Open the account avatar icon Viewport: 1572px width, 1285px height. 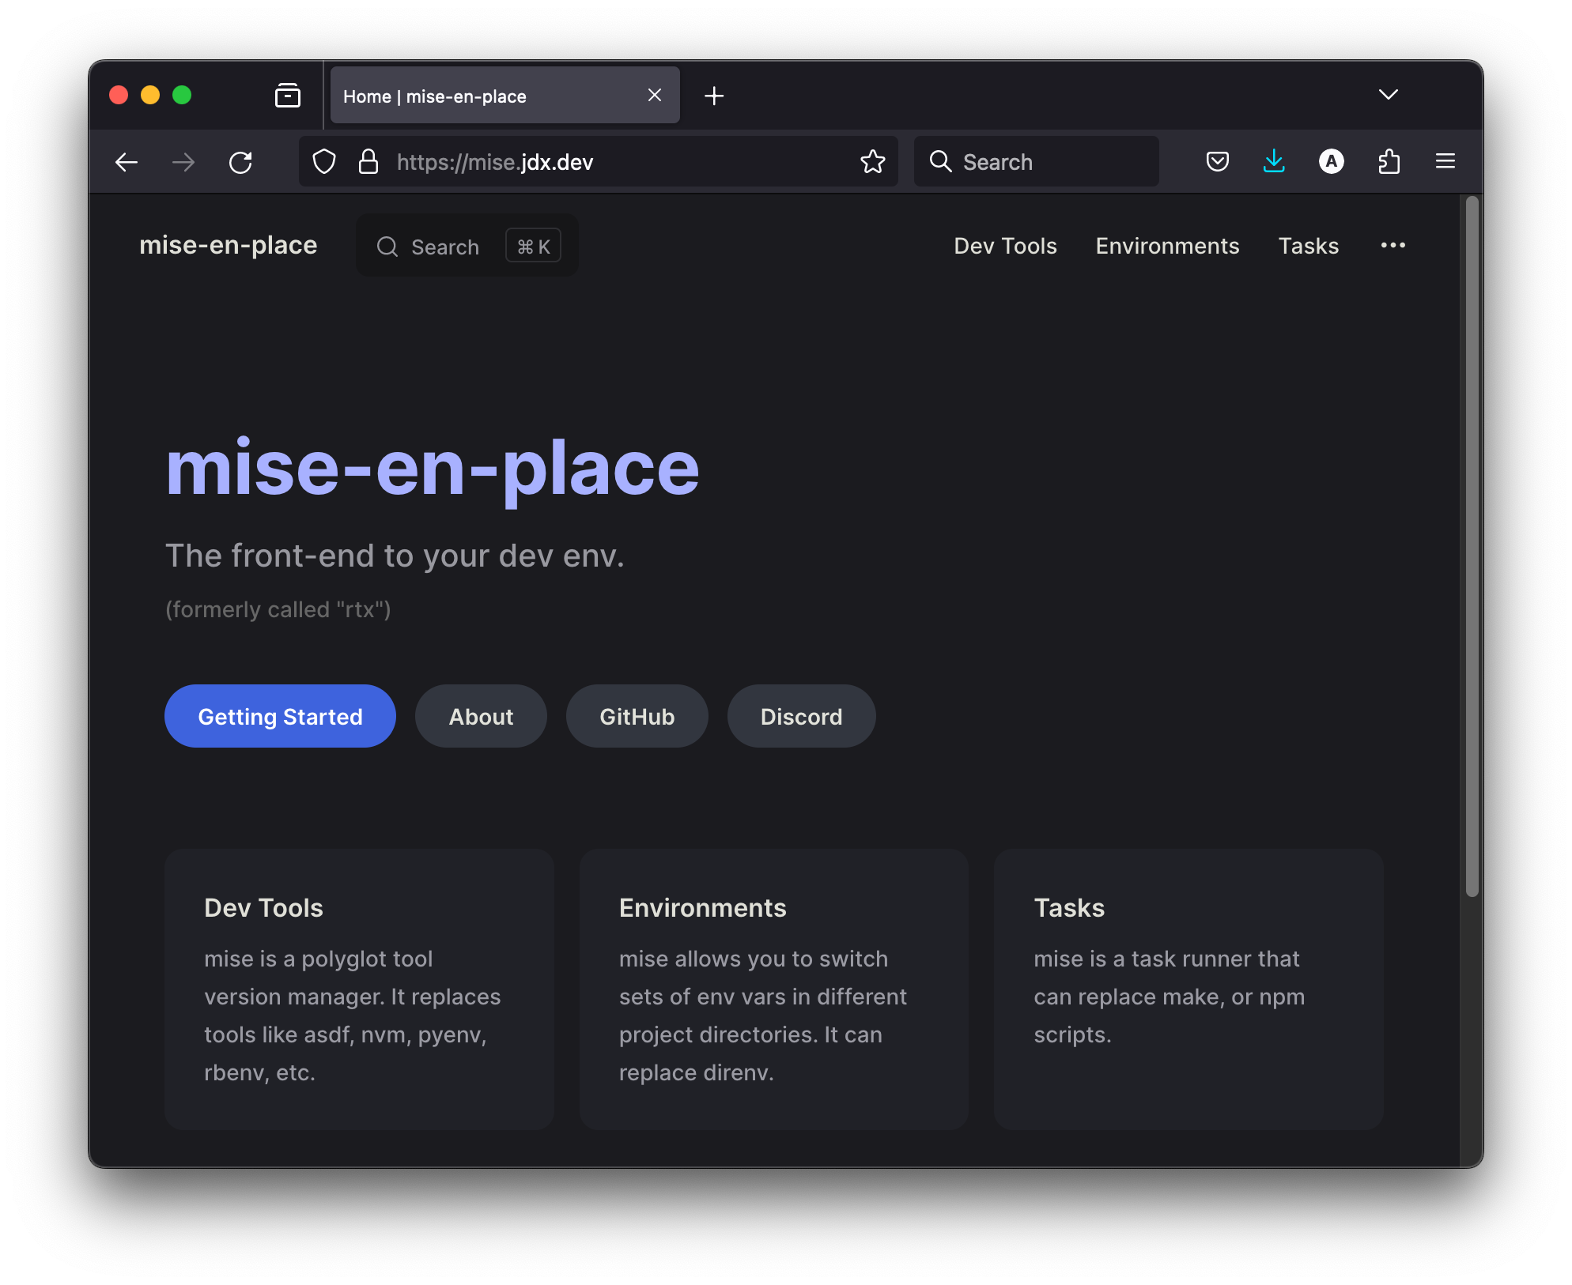[1332, 162]
